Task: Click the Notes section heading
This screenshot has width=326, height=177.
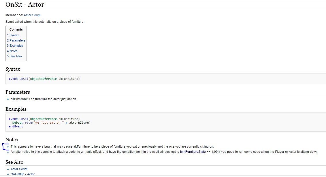Action: [12, 140]
